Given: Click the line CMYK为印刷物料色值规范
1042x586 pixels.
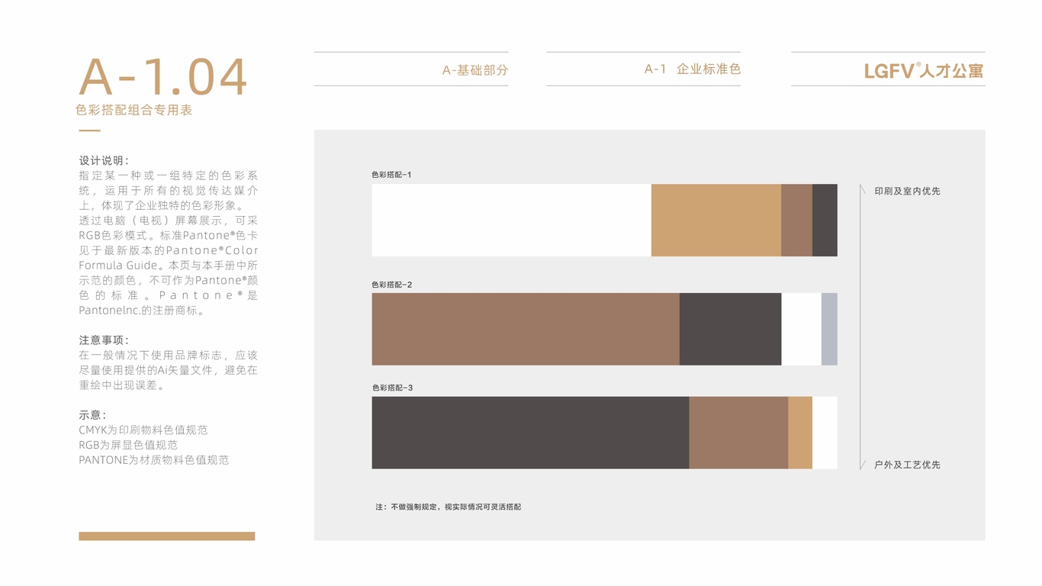Looking at the screenshot, I should tap(143, 430).
